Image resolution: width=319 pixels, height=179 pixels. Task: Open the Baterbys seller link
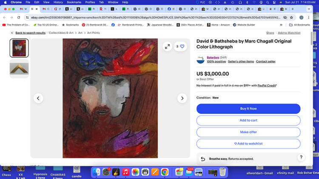coord(213,57)
